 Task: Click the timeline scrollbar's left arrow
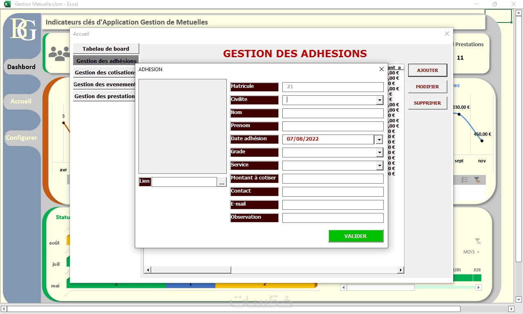point(344,287)
